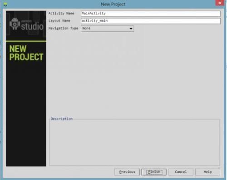The height and width of the screenshot is (180, 227).
Task: Cancel the new project wizard
Action: point(181,172)
